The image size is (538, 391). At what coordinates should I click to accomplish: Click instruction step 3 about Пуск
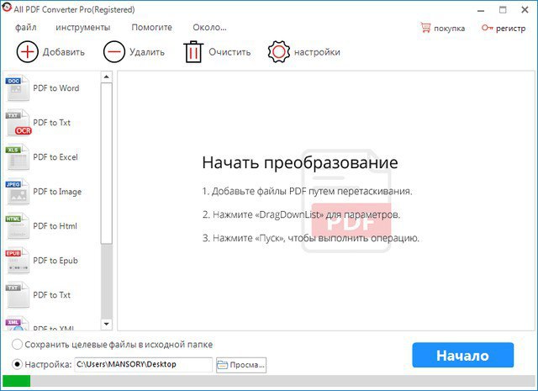click(x=310, y=238)
